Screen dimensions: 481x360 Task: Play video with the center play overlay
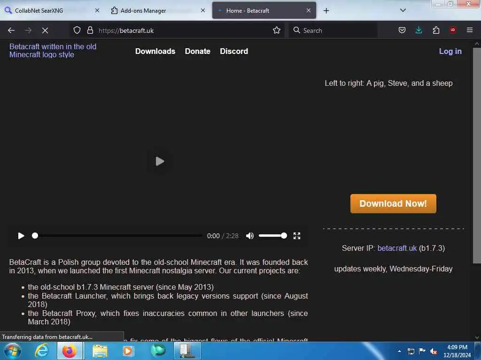pos(160,161)
